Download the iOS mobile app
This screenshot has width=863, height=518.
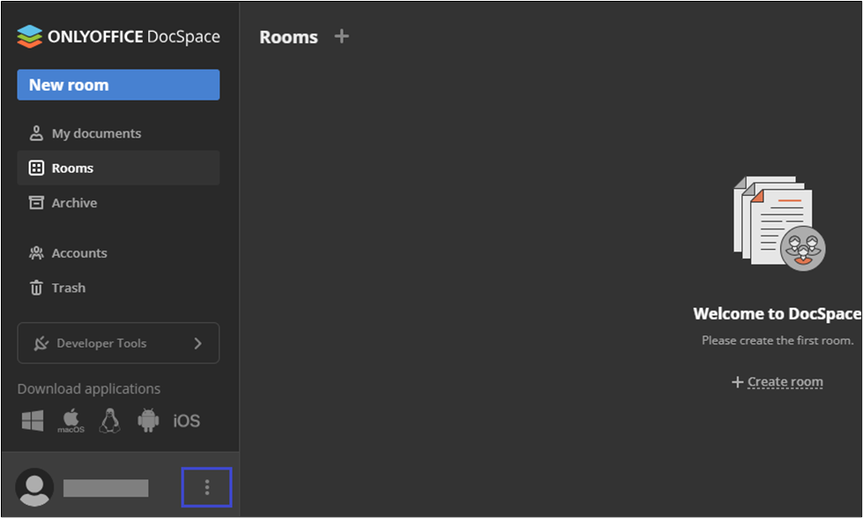point(186,421)
